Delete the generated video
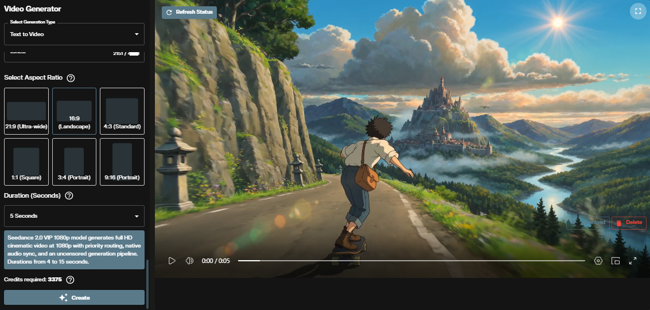Viewport: 650px width, 310px height. pyautogui.click(x=629, y=223)
